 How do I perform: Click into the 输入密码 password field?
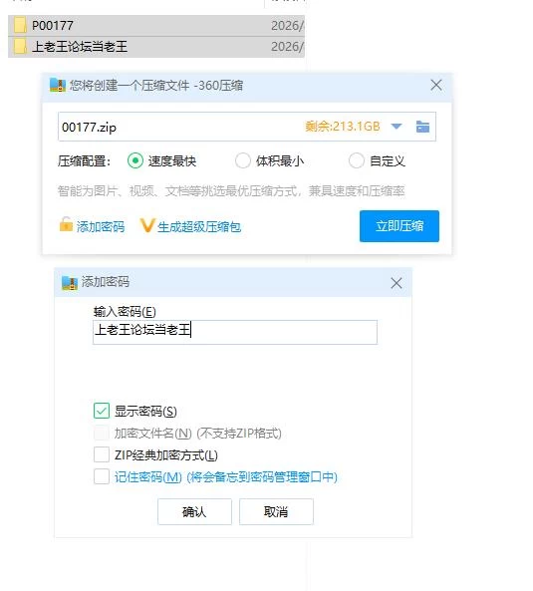(x=235, y=332)
